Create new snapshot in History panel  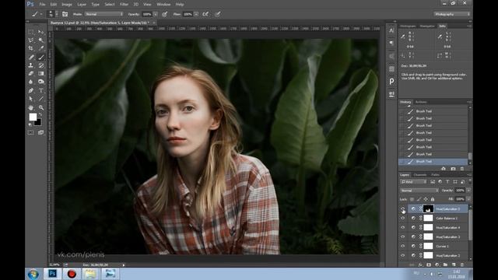[x=453, y=169]
